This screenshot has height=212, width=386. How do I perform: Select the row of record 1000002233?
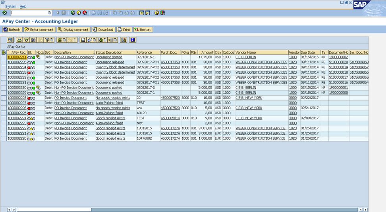click(4, 72)
